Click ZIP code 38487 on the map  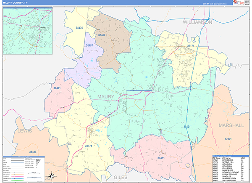coord(89,45)
